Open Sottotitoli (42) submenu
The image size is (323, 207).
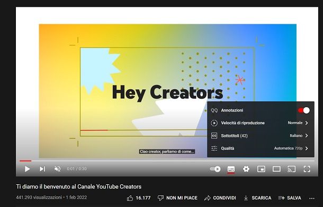(261, 136)
